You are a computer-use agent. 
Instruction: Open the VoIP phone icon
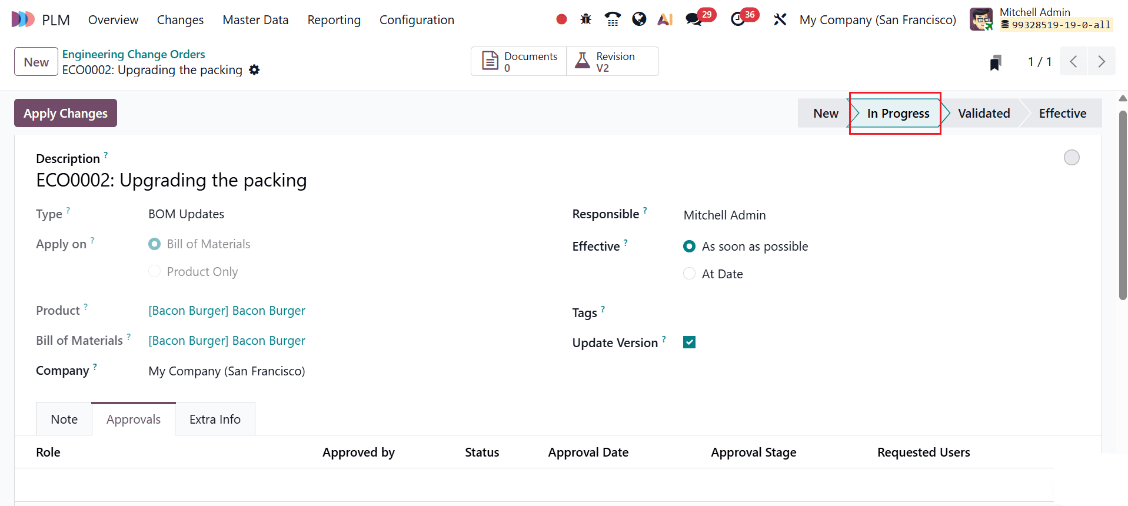pyautogui.click(x=613, y=19)
